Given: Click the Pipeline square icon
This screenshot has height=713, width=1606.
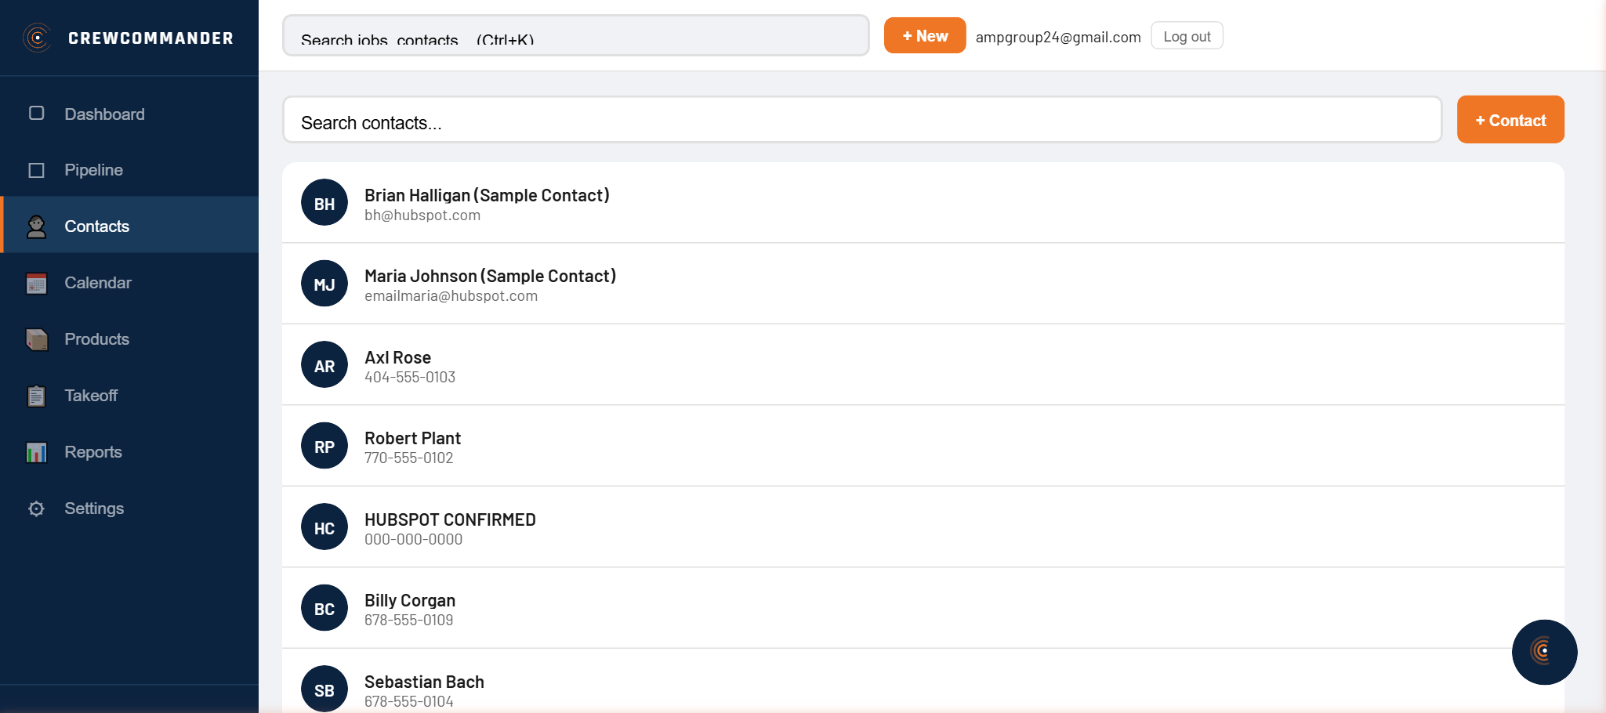Looking at the screenshot, I should (x=36, y=170).
